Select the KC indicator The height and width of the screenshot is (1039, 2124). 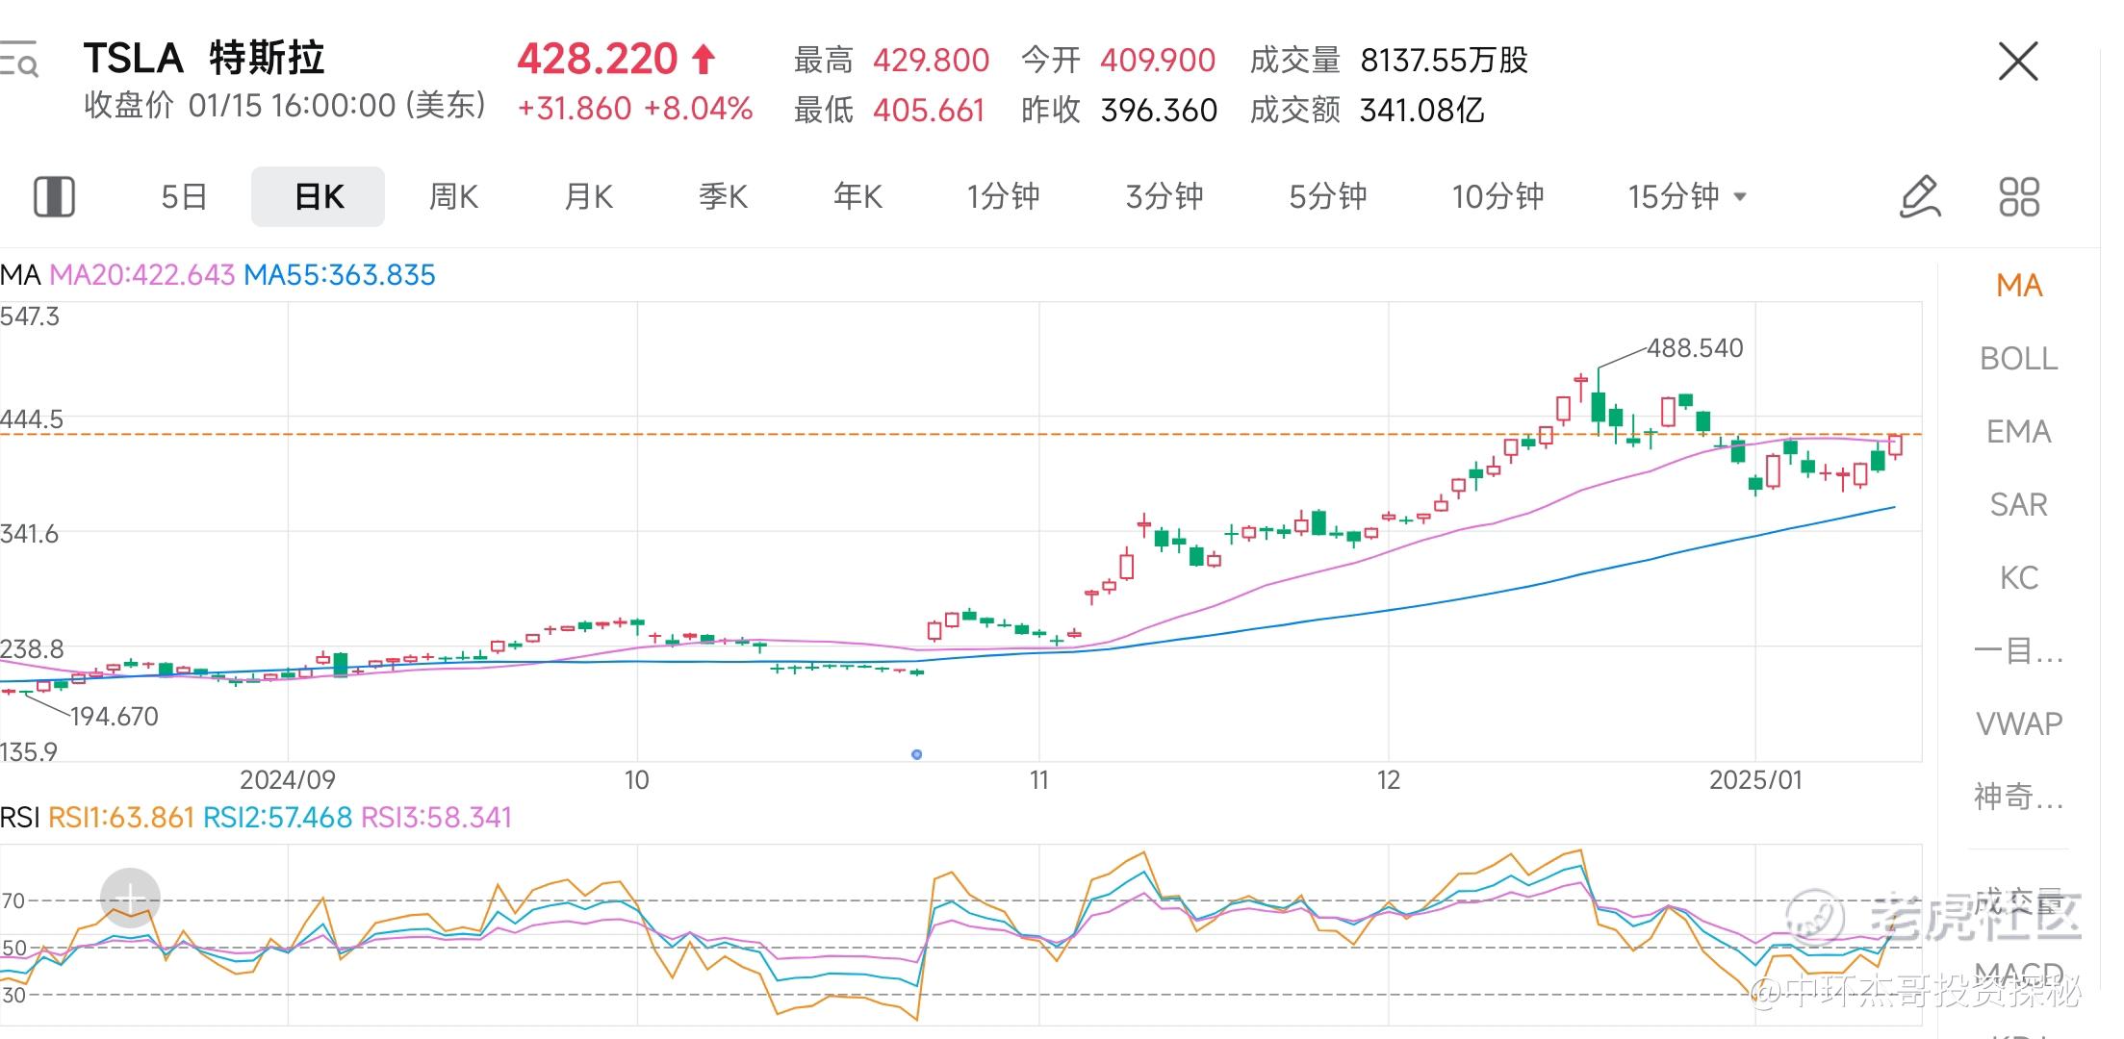(x=2019, y=577)
